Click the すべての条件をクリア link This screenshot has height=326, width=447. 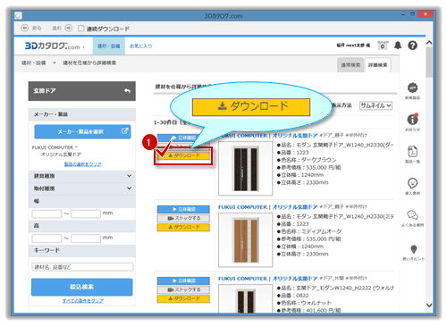(83, 301)
